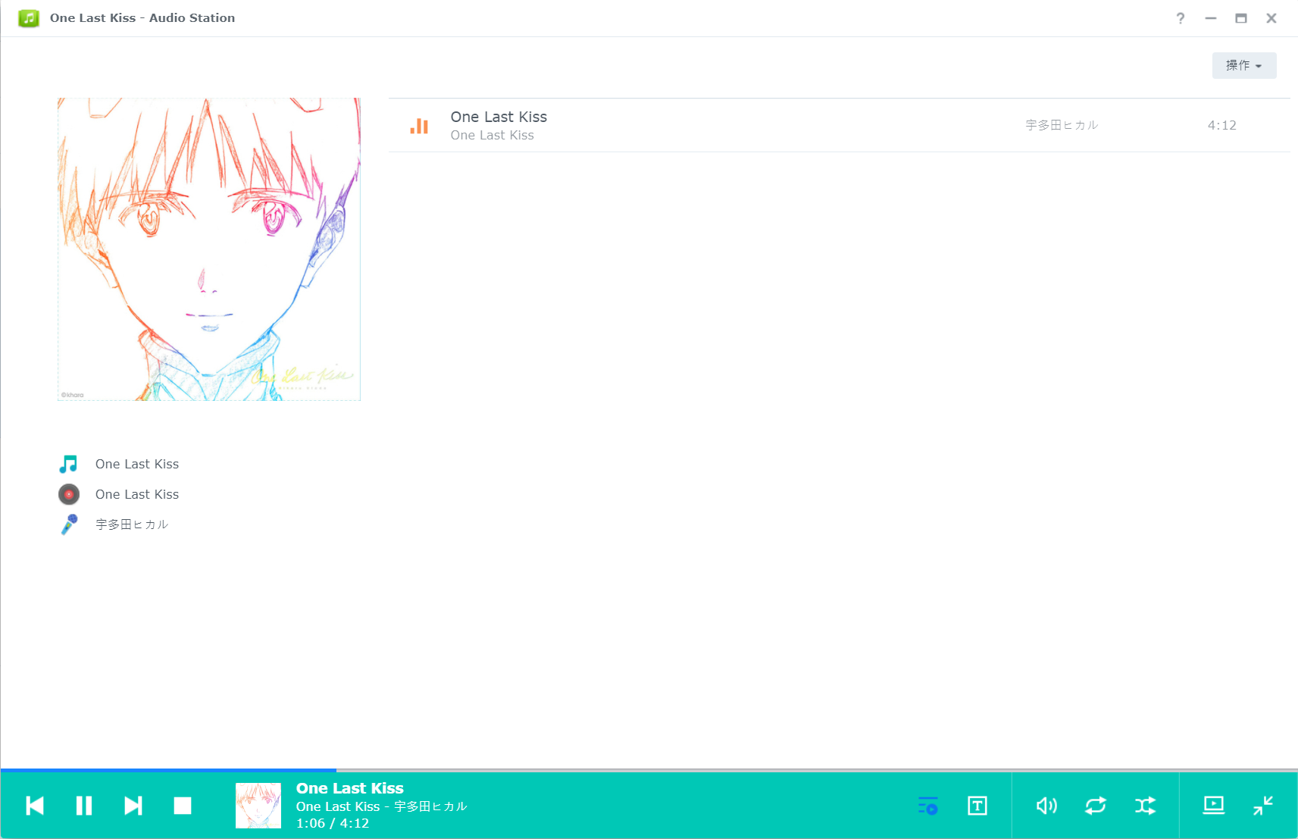This screenshot has width=1298, height=839.
Task: Click the 宇多田ヒカル artist in the track row
Action: tap(1062, 125)
